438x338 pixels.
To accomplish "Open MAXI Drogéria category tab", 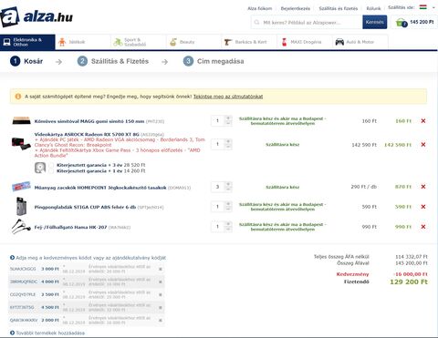I will (x=305, y=42).
